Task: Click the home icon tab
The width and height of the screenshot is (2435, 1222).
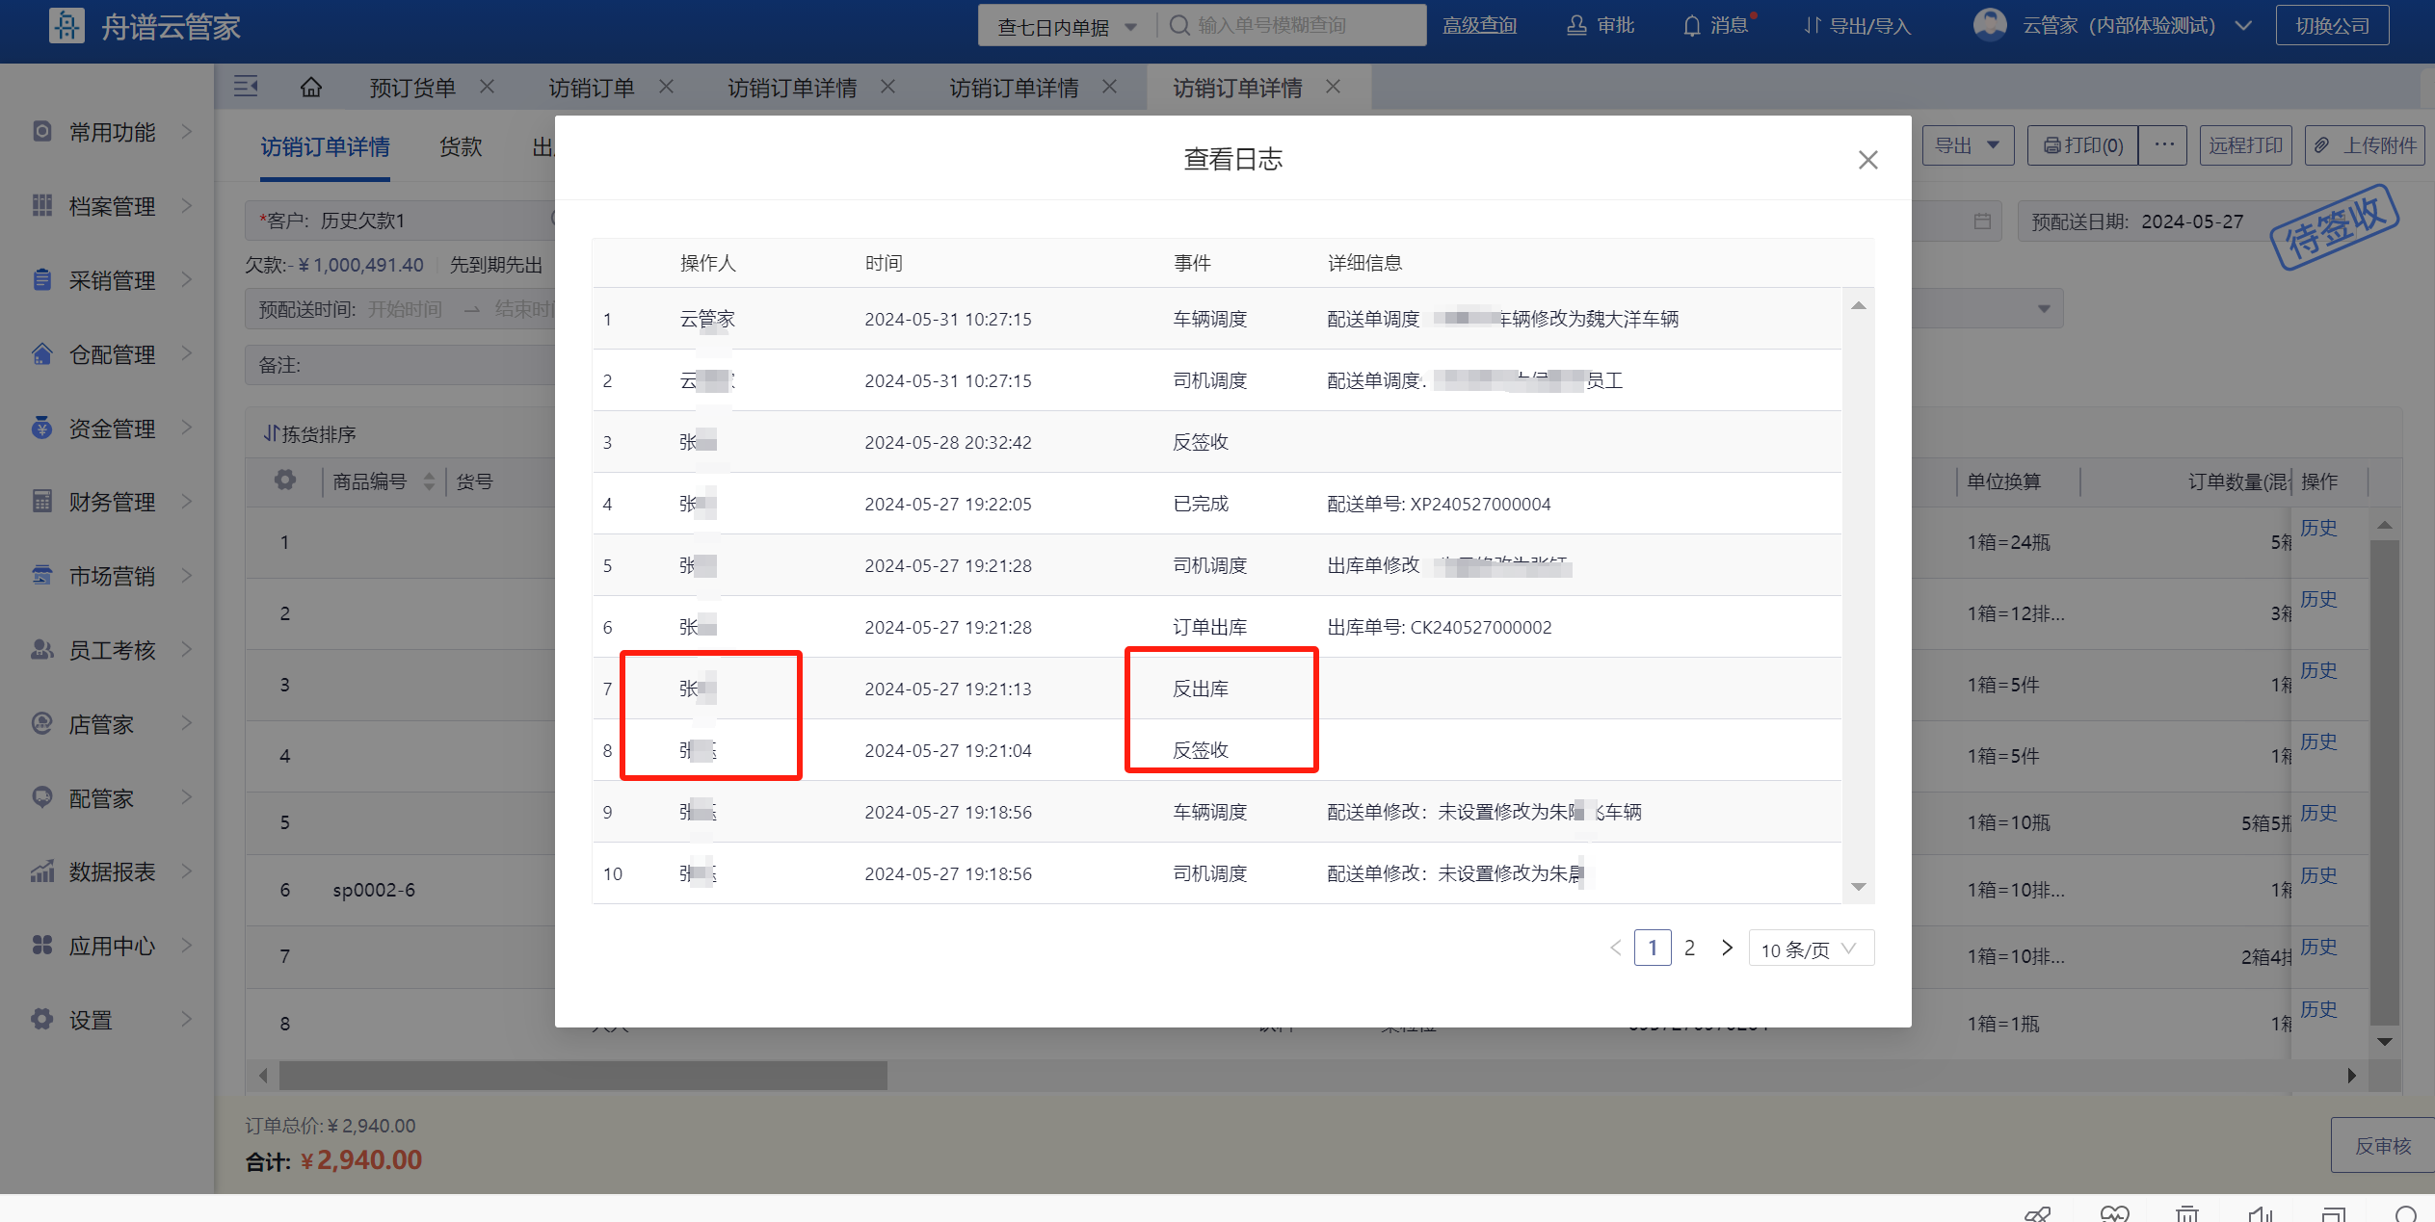Action: [310, 88]
